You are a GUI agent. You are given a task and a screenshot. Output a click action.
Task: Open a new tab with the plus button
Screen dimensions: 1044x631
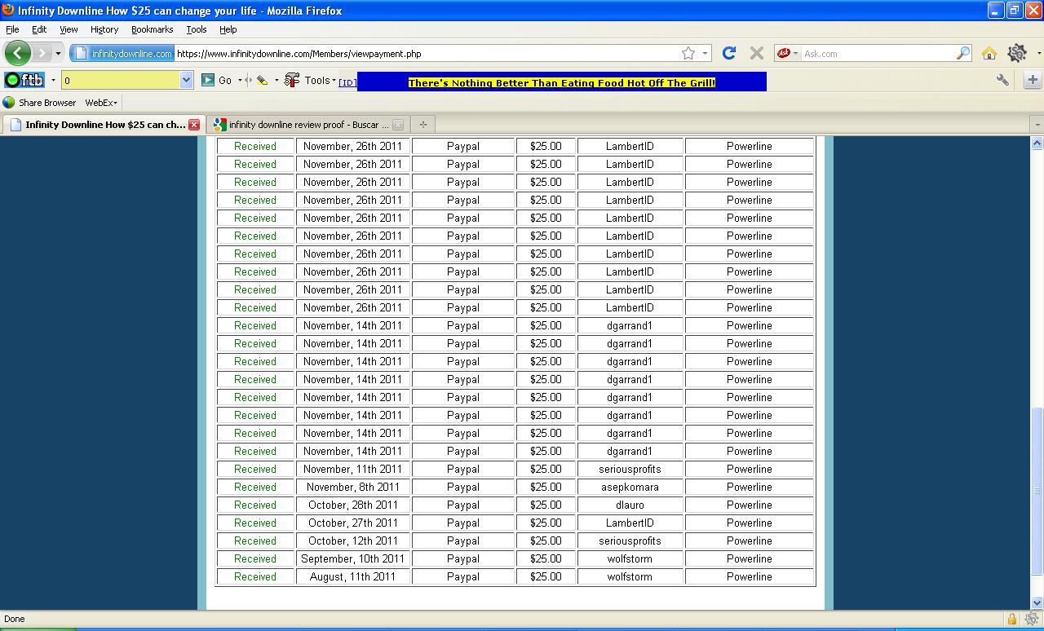click(x=422, y=125)
